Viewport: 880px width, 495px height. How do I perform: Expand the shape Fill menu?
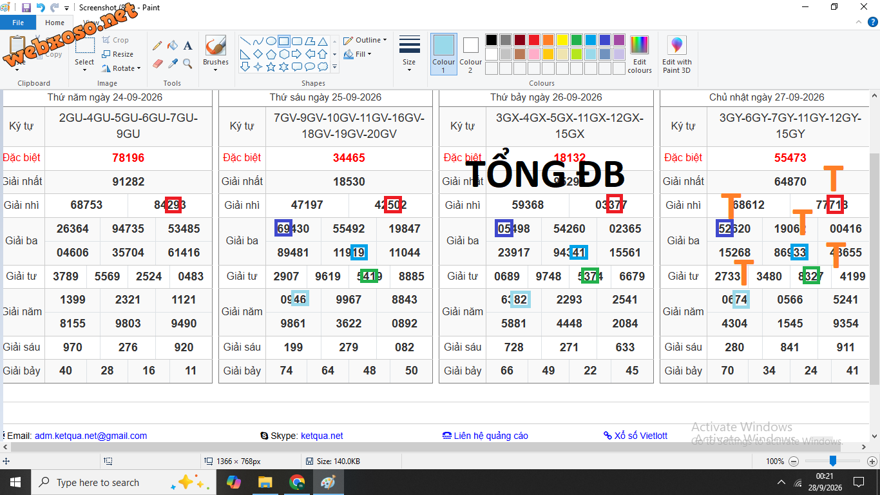tap(358, 54)
